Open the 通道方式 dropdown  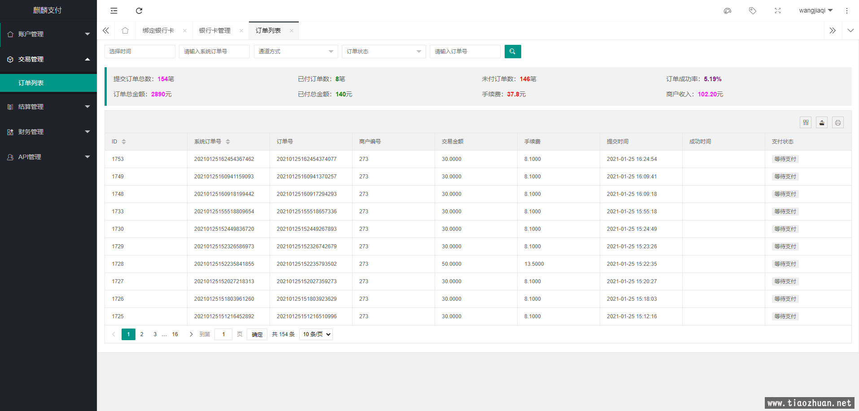coord(296,52)
